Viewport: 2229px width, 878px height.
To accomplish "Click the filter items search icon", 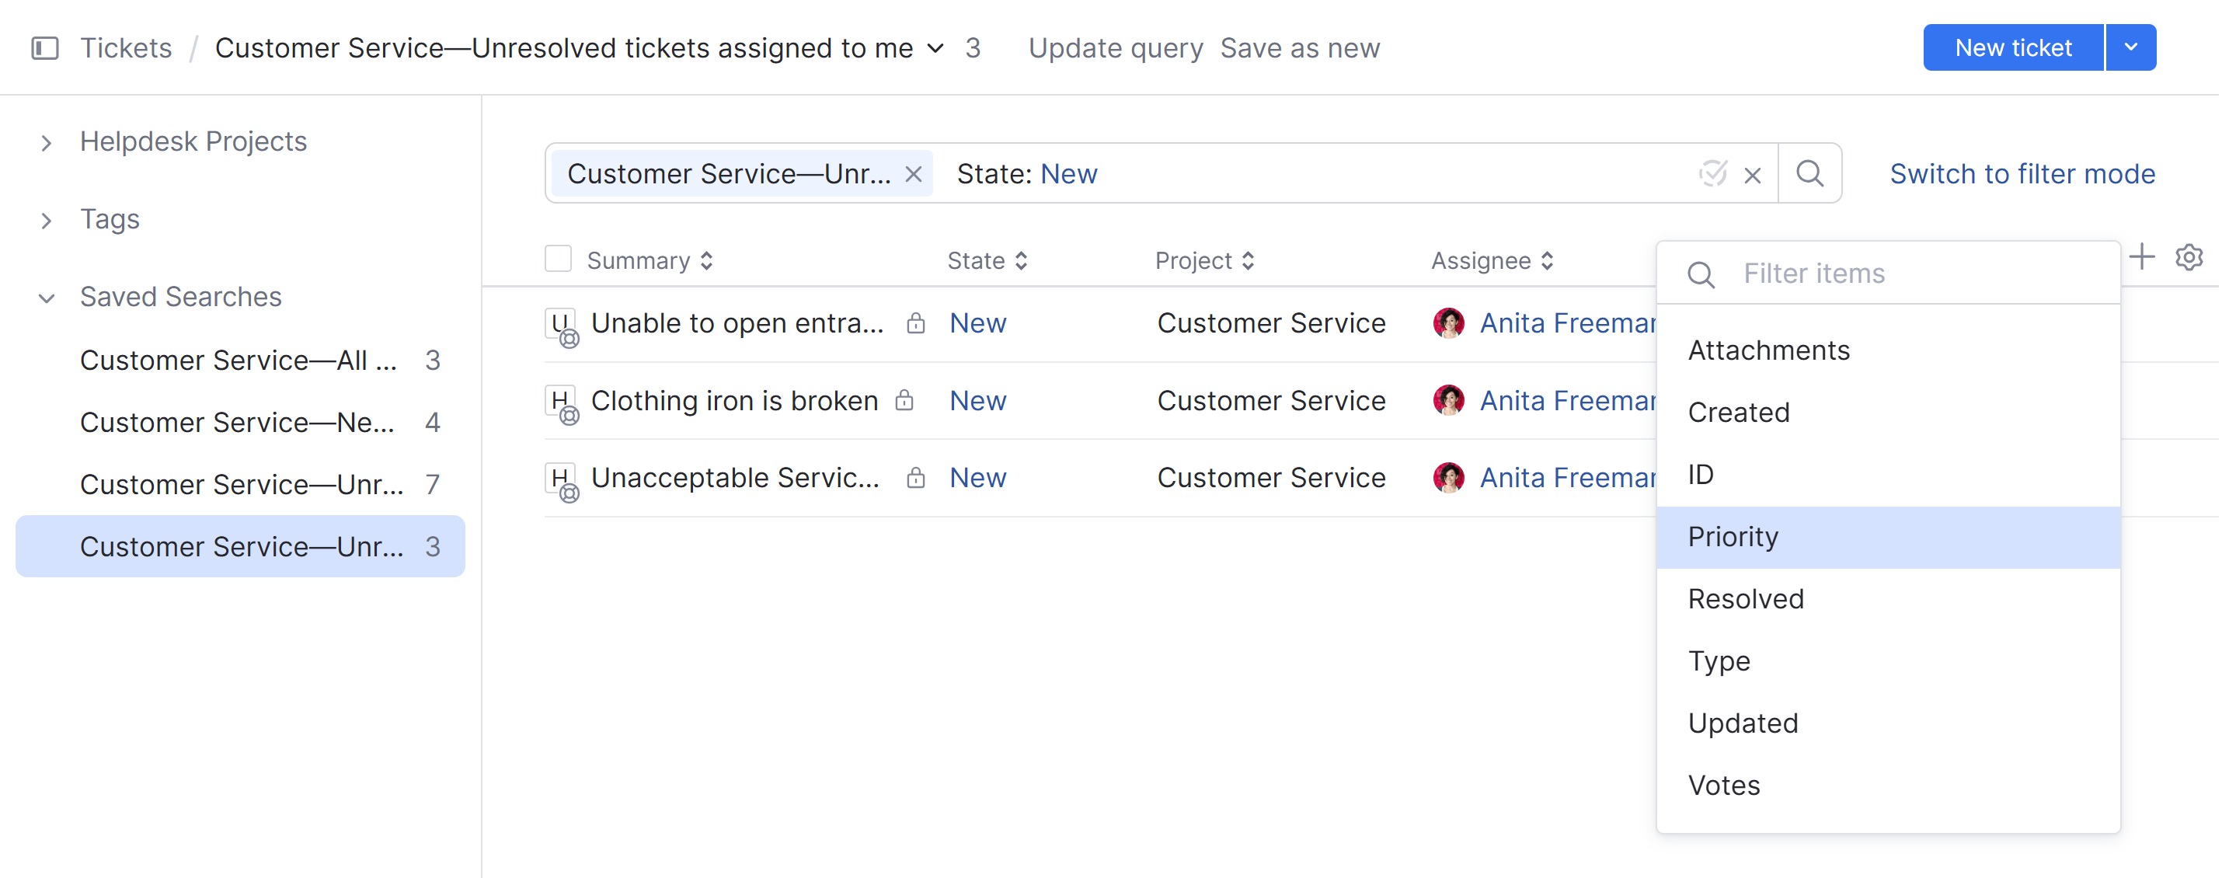I will click(1701, 274).
